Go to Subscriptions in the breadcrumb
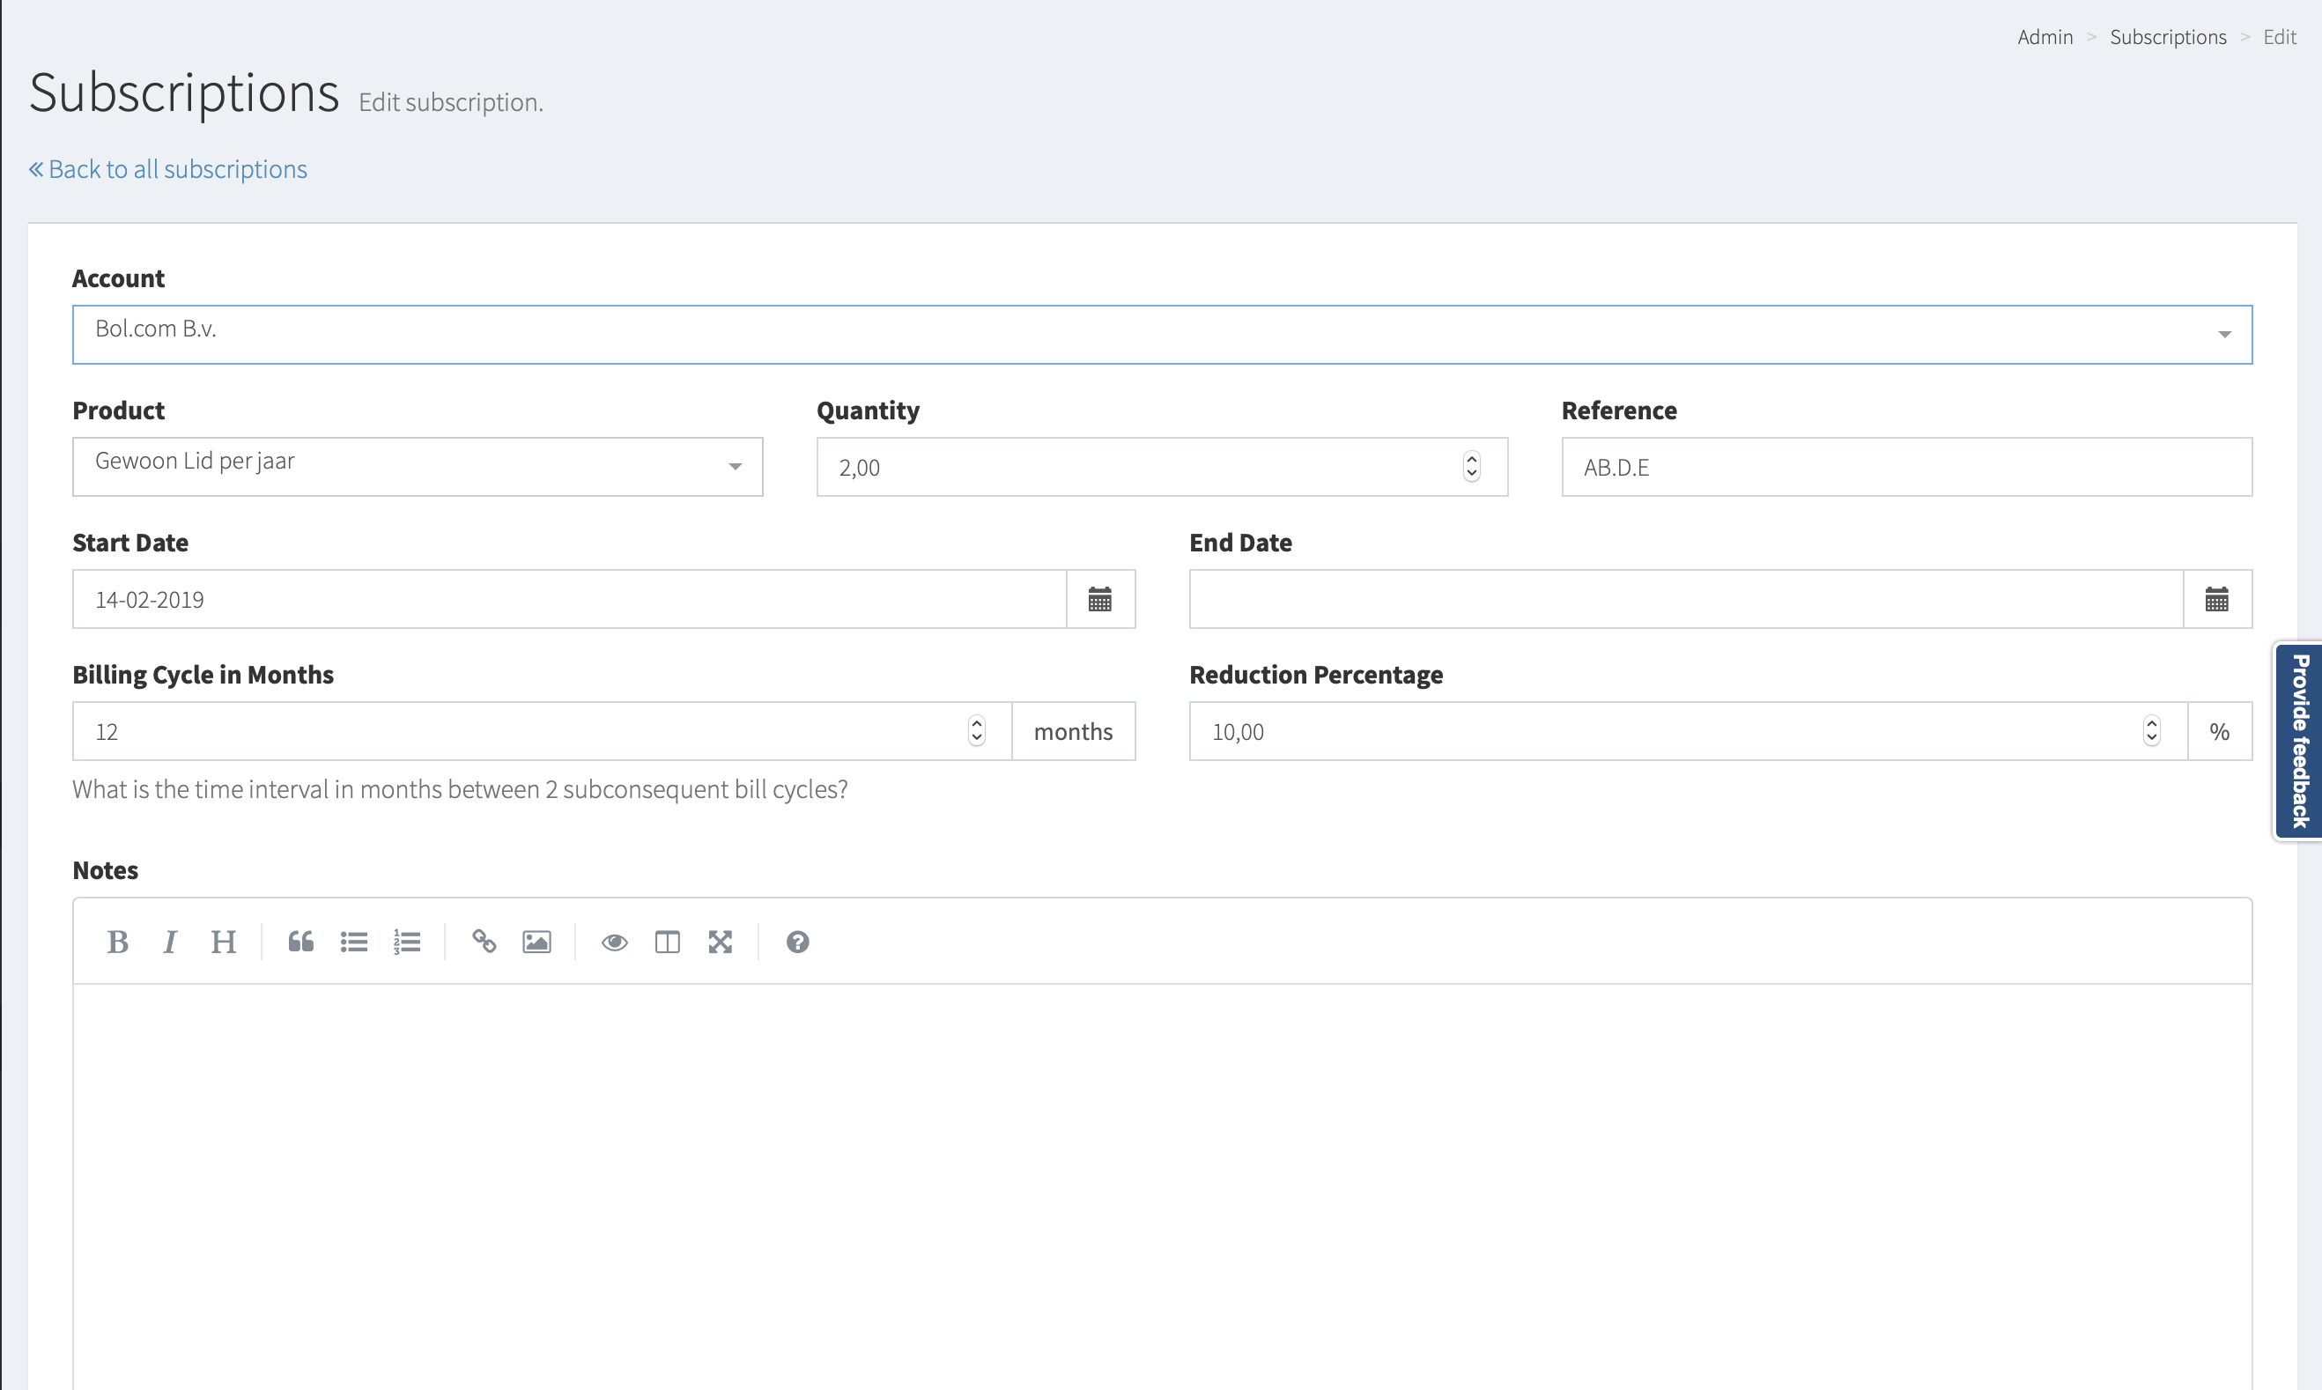The width and height of the screenshot is (2322, 1390). click(x=2168, y=38)
